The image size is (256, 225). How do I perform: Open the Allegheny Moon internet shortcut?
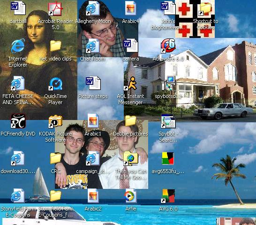click(x=93, y=8)
